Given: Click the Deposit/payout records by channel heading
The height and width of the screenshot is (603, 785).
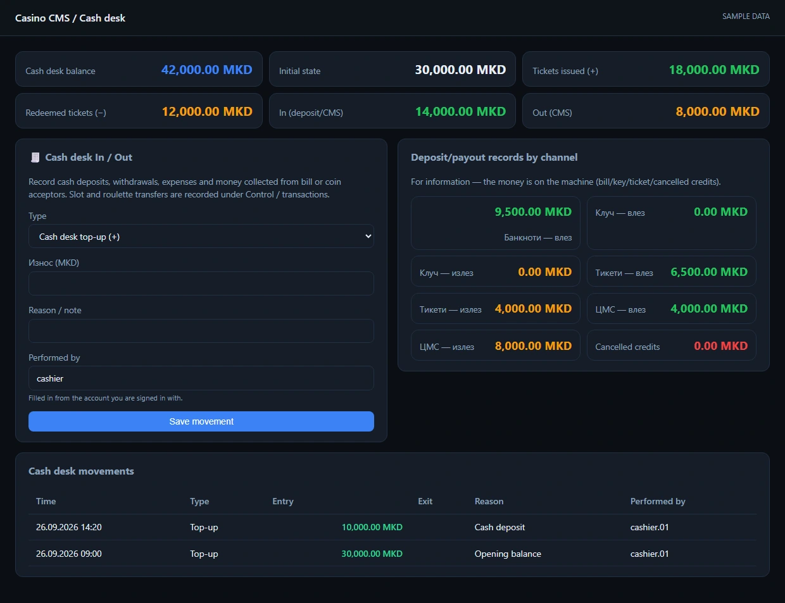Looking at the screenshot, I should [494, 158].
